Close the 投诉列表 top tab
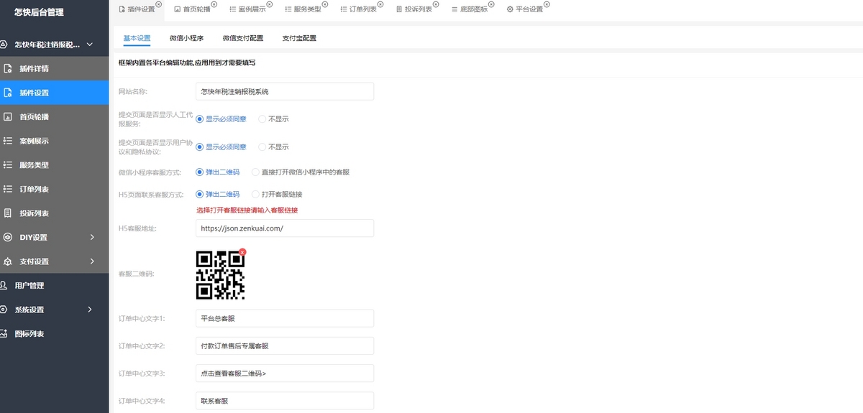 click(x=436, y=4)
